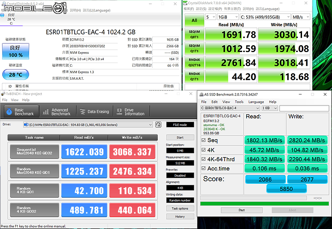Click the green AS SSD progress bar

click(x=265, y=204)
